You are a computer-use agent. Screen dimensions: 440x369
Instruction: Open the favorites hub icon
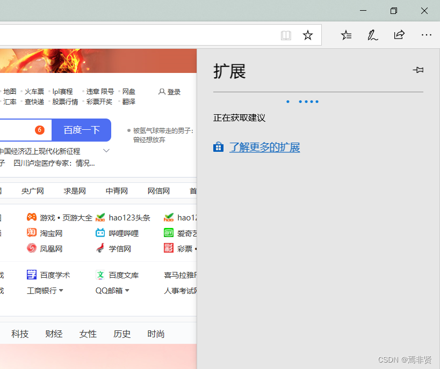click(347, 35)
